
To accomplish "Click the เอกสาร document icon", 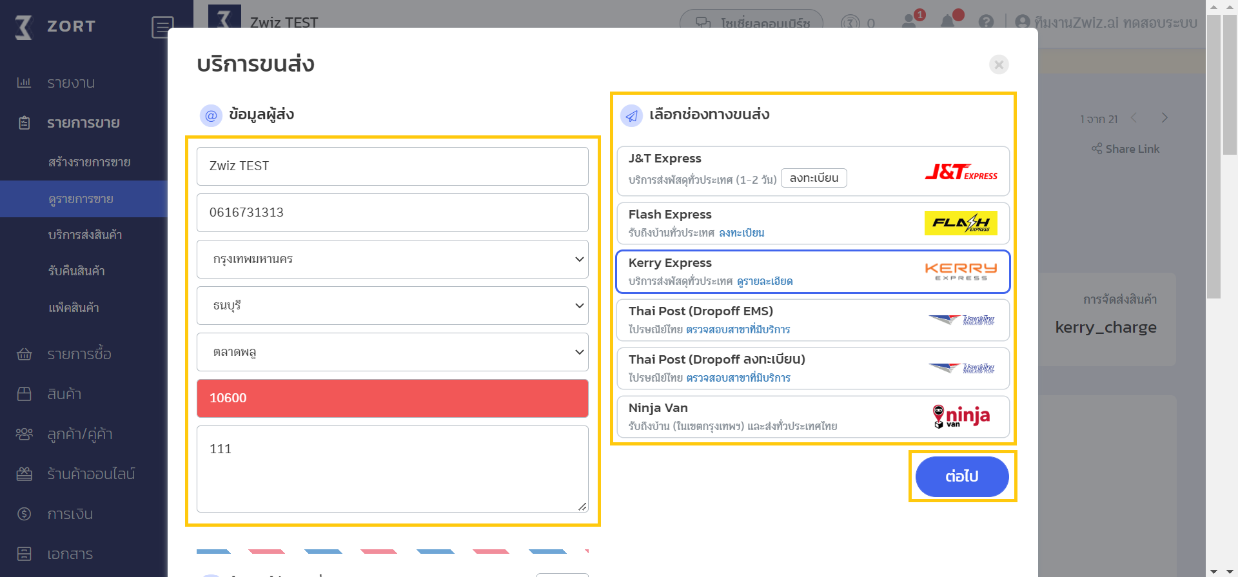I will coord(25,554).
